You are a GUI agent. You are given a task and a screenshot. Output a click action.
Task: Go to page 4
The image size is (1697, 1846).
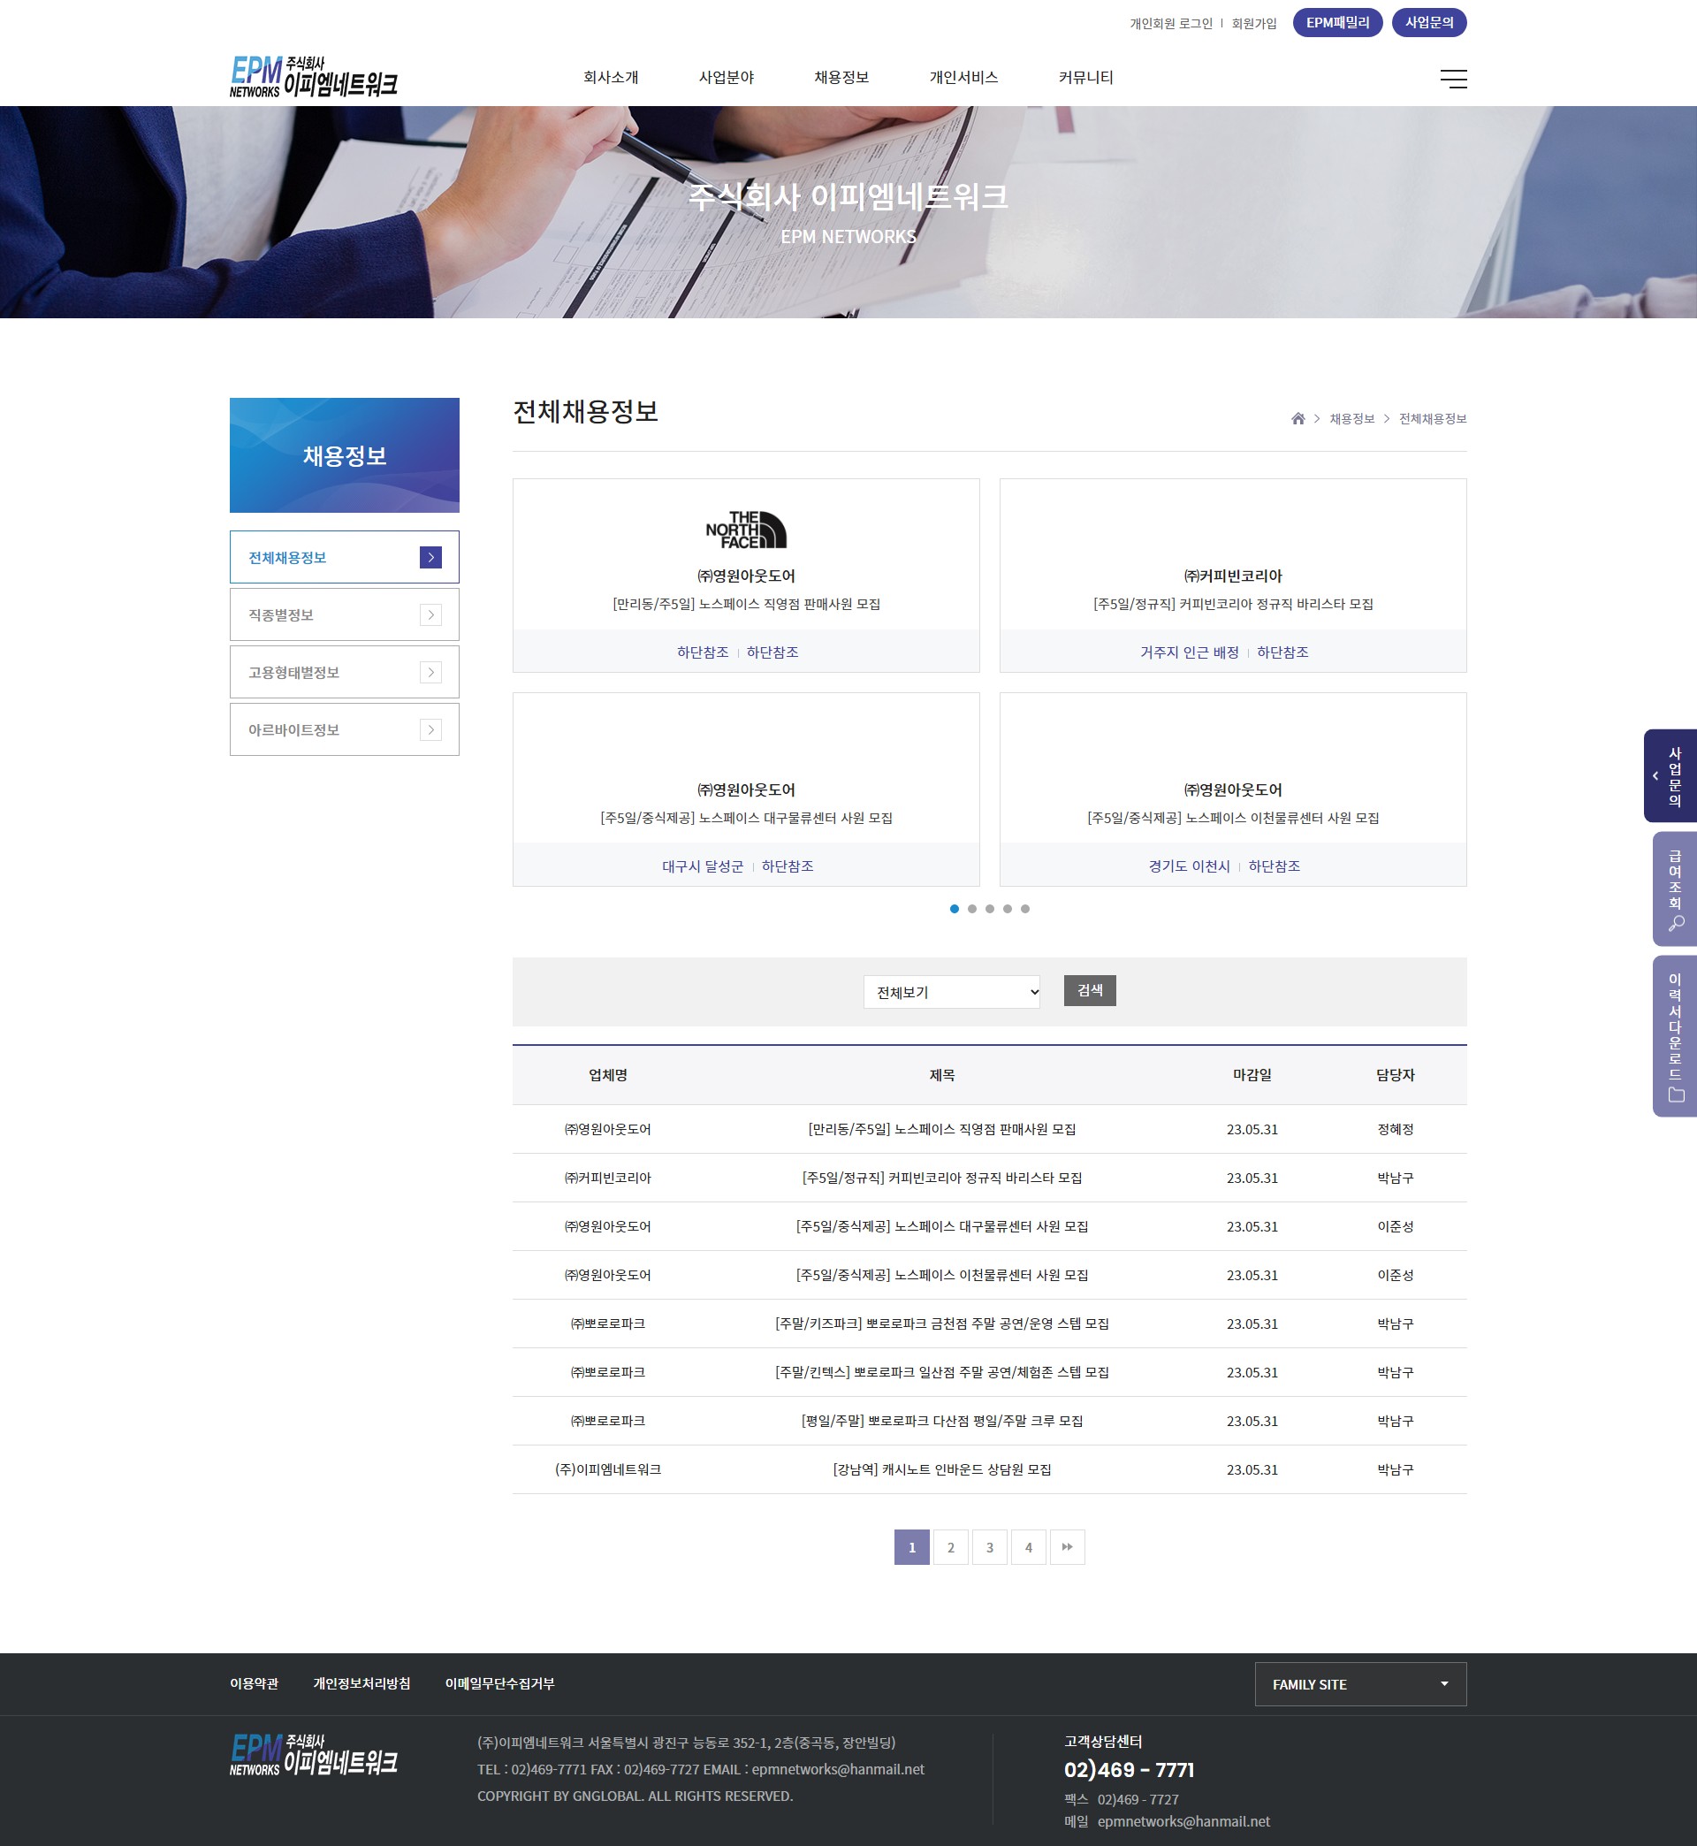click(1029, 1547)
